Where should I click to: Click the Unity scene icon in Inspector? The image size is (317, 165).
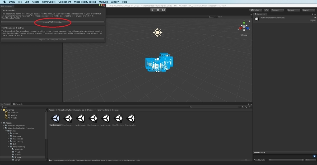(257, 19)
